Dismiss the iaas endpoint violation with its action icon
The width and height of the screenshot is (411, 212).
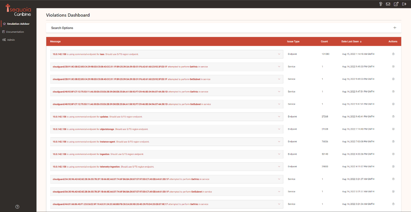click(x=393, y=54)
